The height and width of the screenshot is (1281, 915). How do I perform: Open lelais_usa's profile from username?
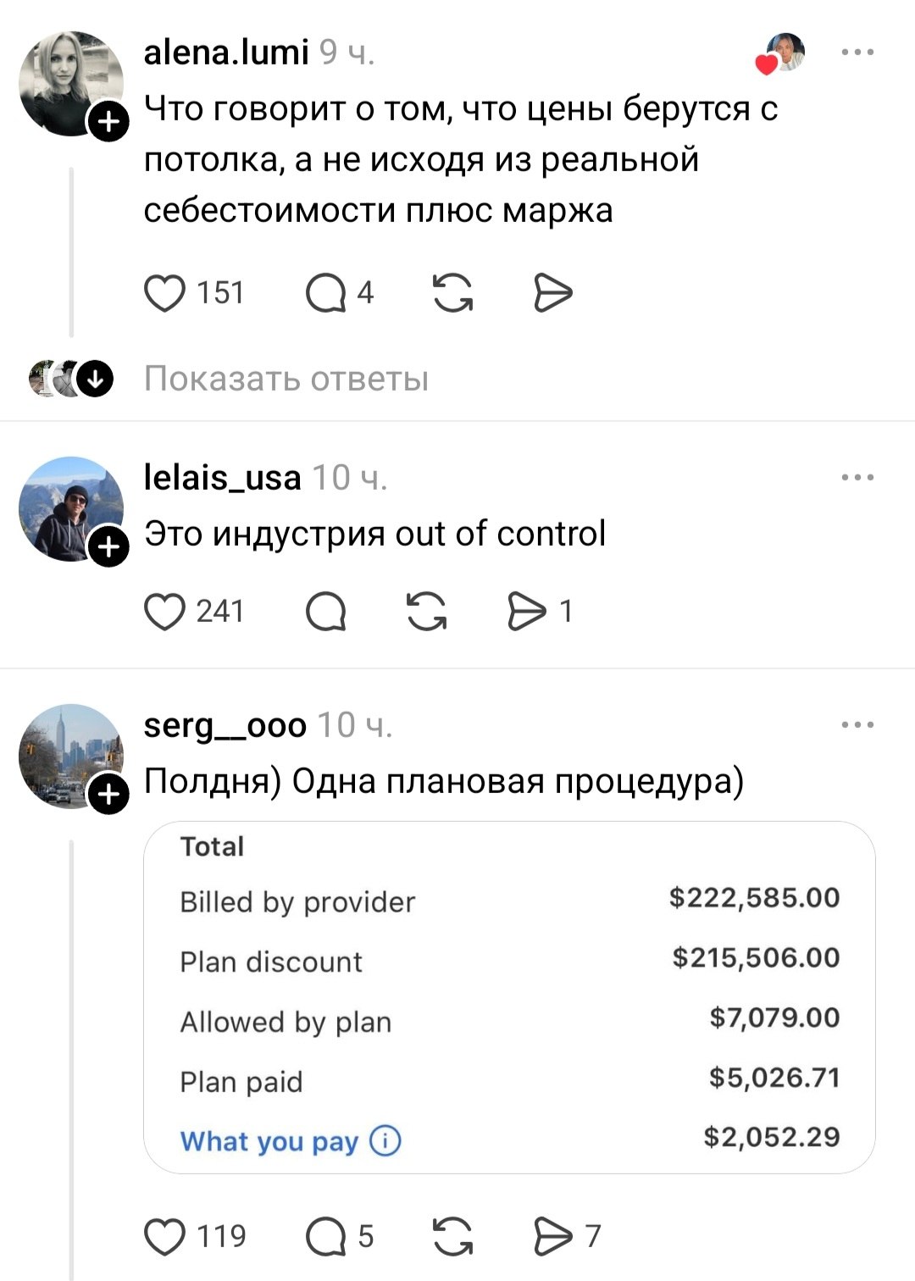point(223,478)
